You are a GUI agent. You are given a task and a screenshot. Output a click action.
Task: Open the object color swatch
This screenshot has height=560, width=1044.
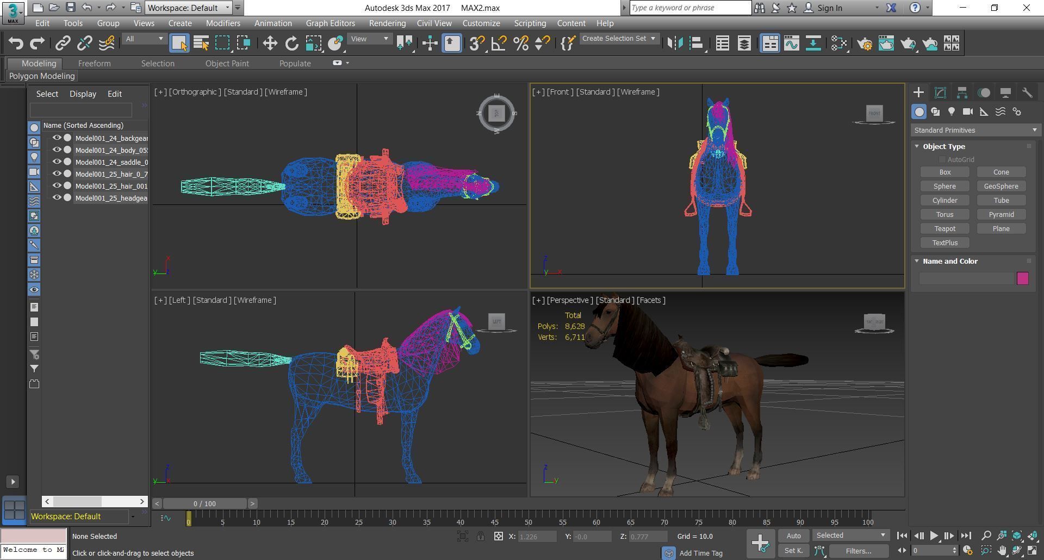(1022, 278)
